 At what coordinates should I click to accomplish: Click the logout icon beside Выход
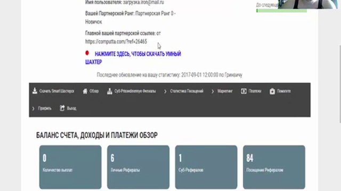pos(62,108)
